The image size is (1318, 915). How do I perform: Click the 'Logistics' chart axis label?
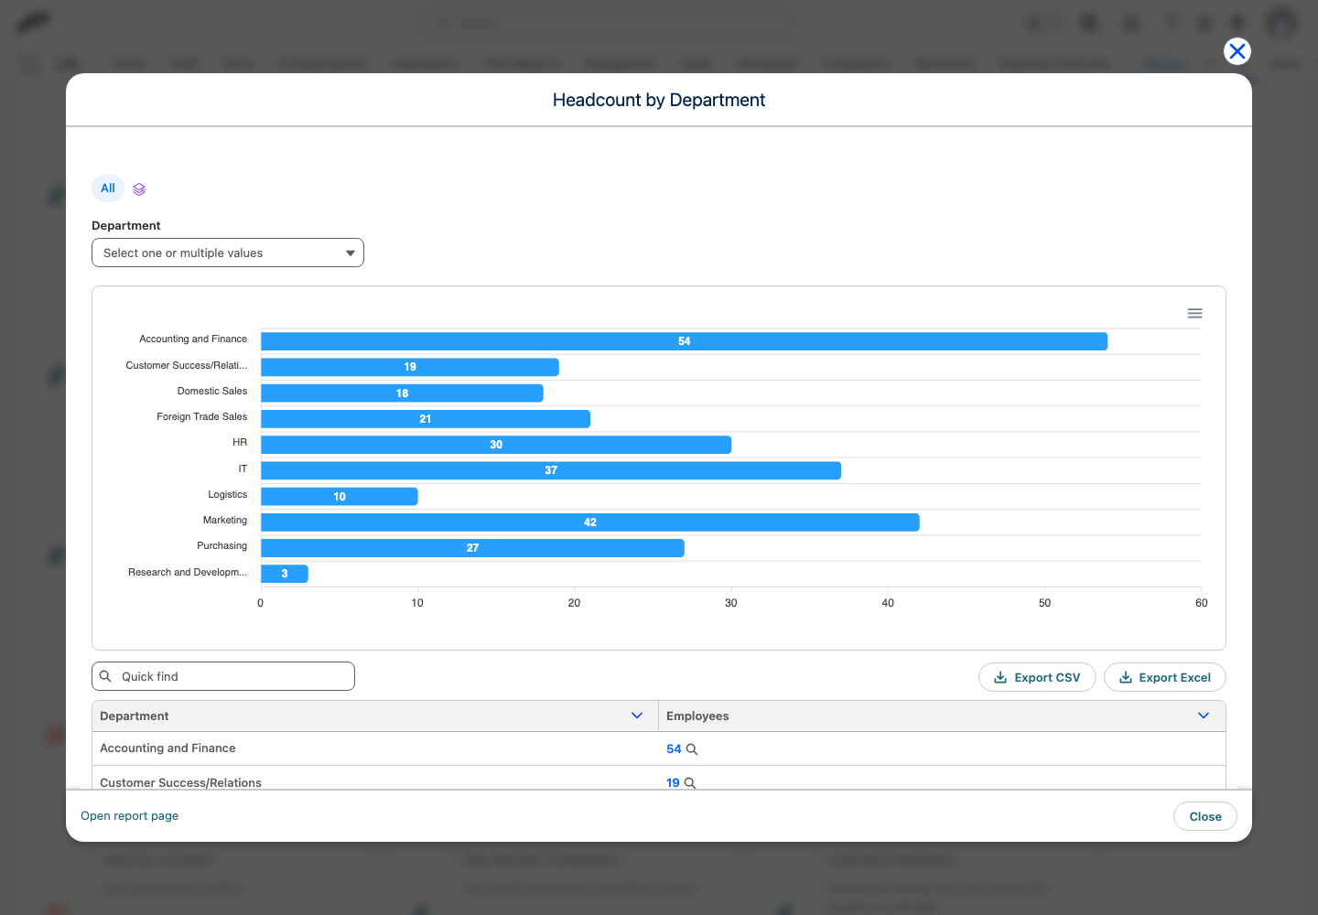(x=228, y=494)
